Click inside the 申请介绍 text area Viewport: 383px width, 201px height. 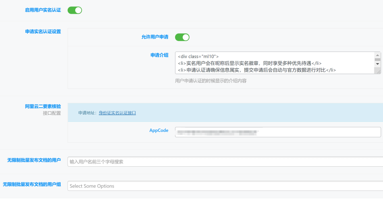[275, 63]
